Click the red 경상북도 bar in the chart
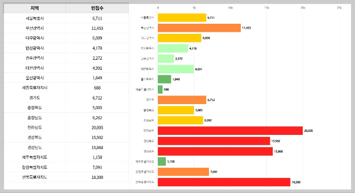Viewport: 355px width, 193px height. [214, 141]
